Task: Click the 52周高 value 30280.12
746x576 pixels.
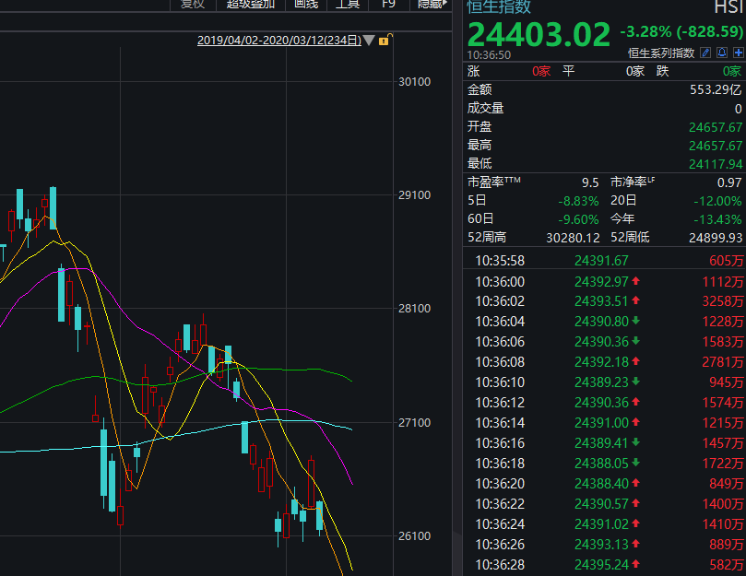Action: (x=573, y=238)
